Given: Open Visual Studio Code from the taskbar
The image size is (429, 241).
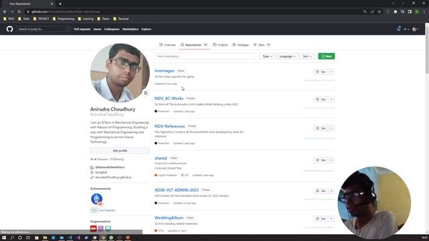Looking at the screenshot, I should click(x=70, y=238).
